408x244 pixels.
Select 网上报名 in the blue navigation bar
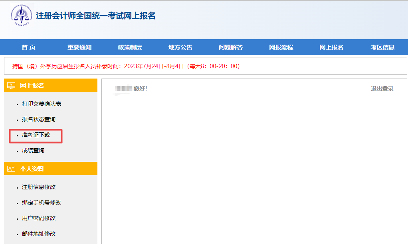click(331, 47)
